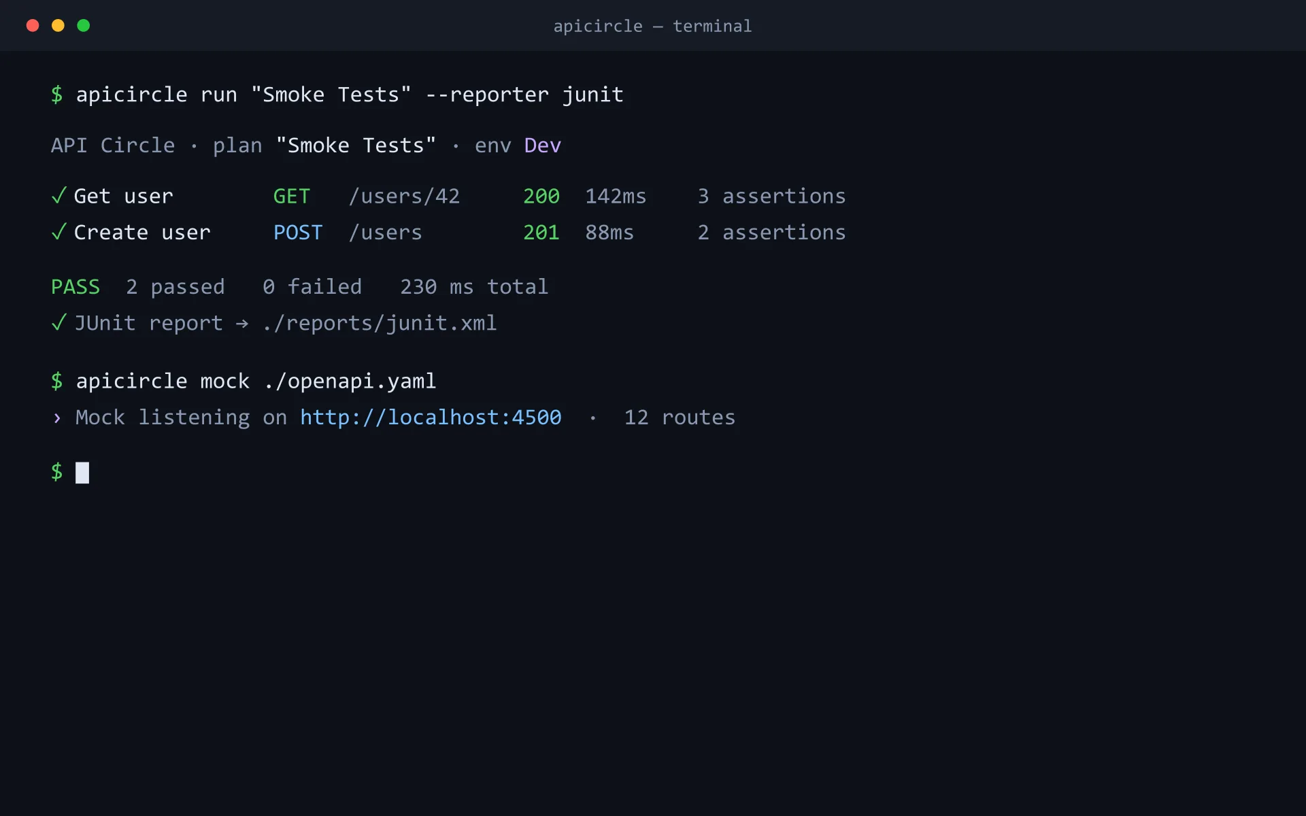Click the yellow minimize window button
Viewport: 1306px width, 816px height.
click(58, 26)
